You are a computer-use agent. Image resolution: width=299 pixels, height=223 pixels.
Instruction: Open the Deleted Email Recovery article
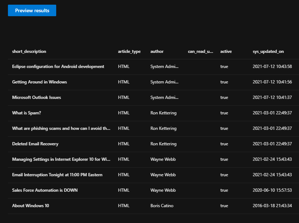35,144
